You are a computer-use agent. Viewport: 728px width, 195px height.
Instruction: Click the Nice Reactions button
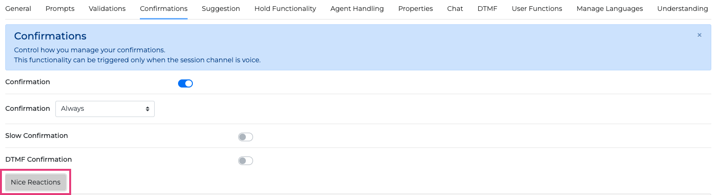pos(36,182)
